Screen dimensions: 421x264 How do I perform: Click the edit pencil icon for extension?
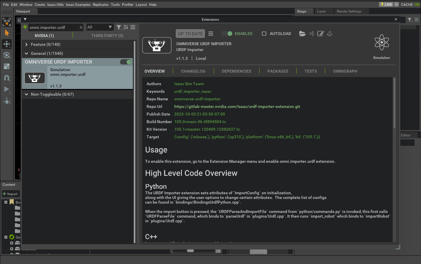pyautogui.click(x=321, y=34)
